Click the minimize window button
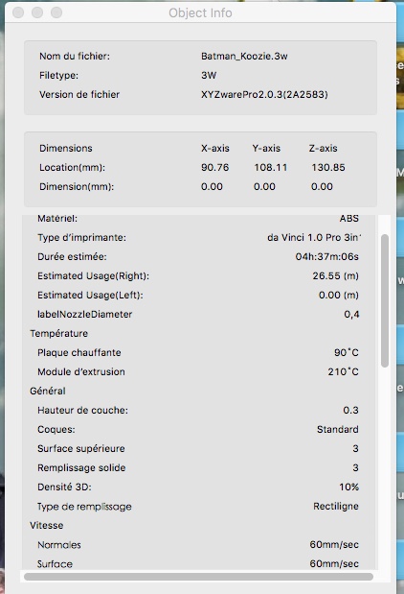The image size is (404, 594). [37, 12]
